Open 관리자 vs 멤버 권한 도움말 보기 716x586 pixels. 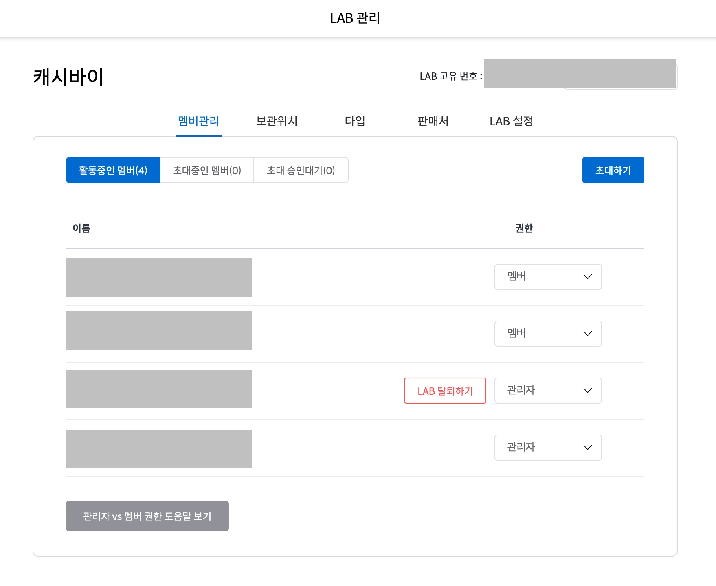[147, 516]
